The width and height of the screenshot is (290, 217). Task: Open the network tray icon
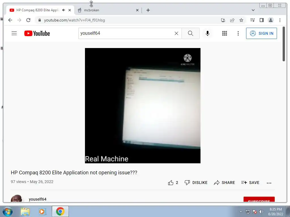(x=248, y=212)
